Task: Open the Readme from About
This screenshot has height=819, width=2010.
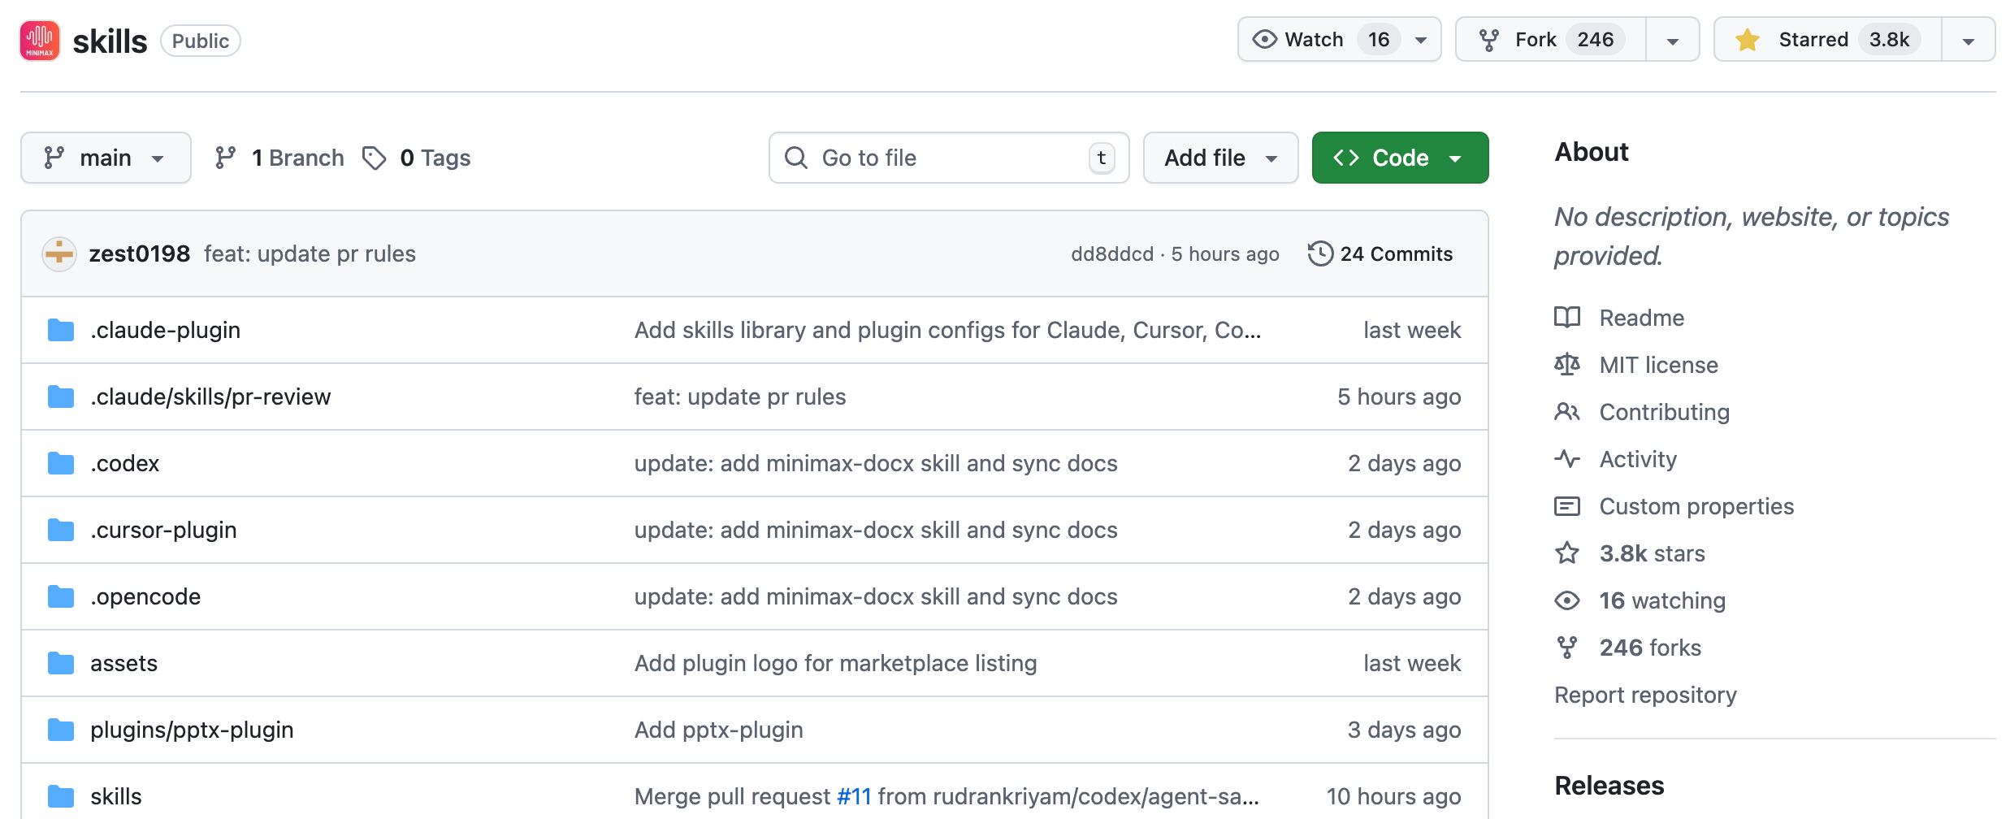Action: pos(1641,318)
